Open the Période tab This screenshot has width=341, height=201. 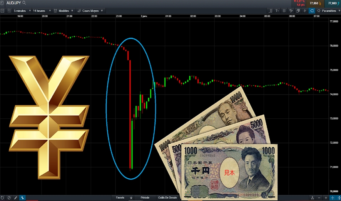tap(145, 198)
